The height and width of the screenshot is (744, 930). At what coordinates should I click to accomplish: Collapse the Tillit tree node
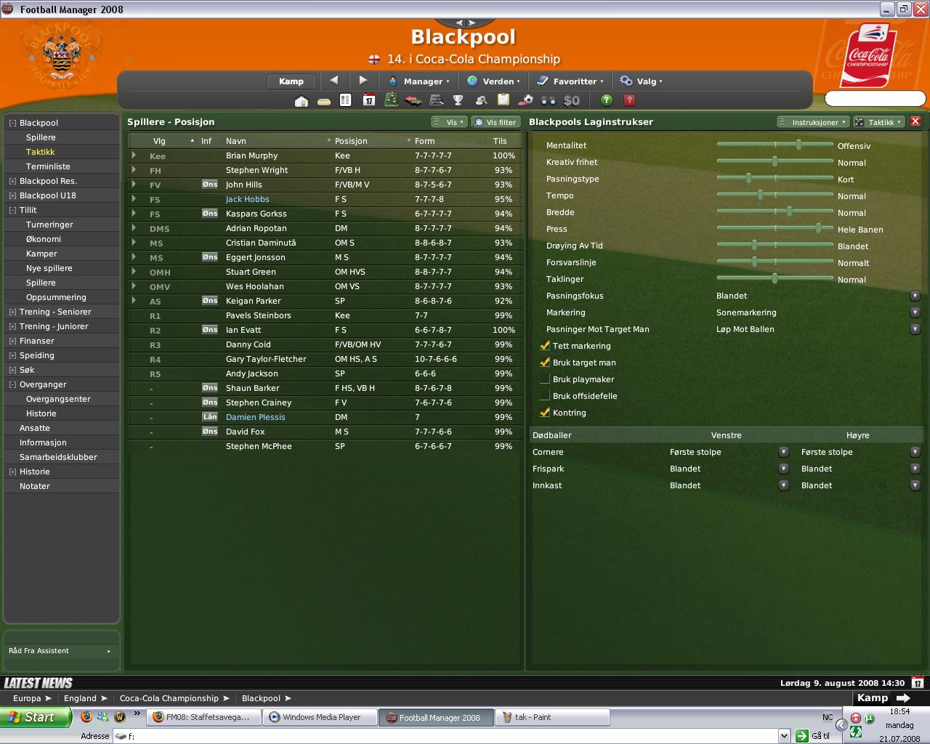point(12,210)
